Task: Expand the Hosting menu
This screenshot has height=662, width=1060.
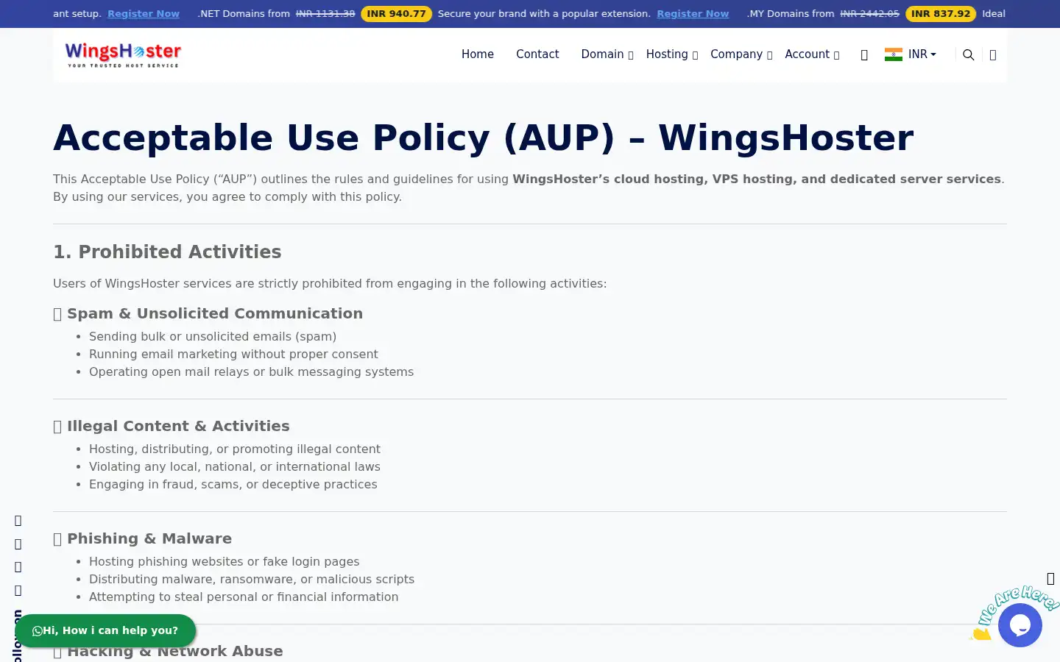Action: tap(672, 54)
